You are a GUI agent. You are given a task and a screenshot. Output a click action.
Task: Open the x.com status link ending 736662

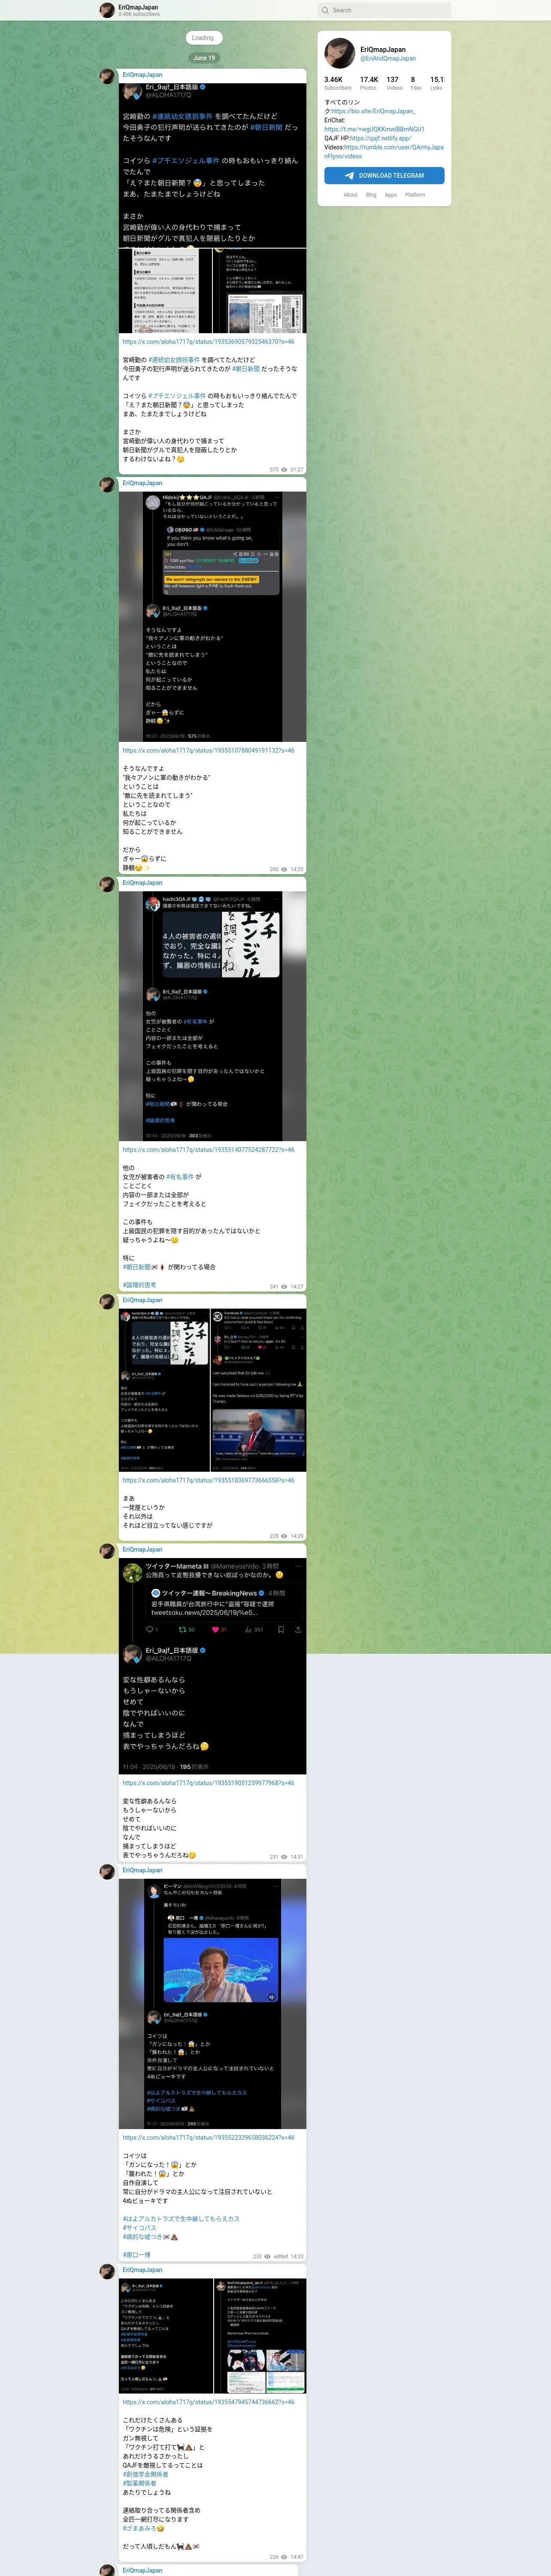pos(208,2402)
